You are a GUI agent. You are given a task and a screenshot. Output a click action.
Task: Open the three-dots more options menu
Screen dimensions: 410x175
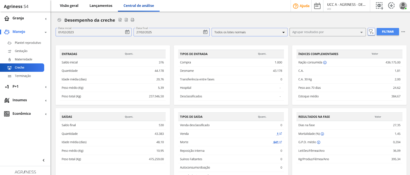tap(403, 32)
